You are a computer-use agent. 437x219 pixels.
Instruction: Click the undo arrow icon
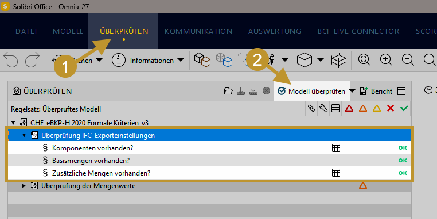point(10,60)
